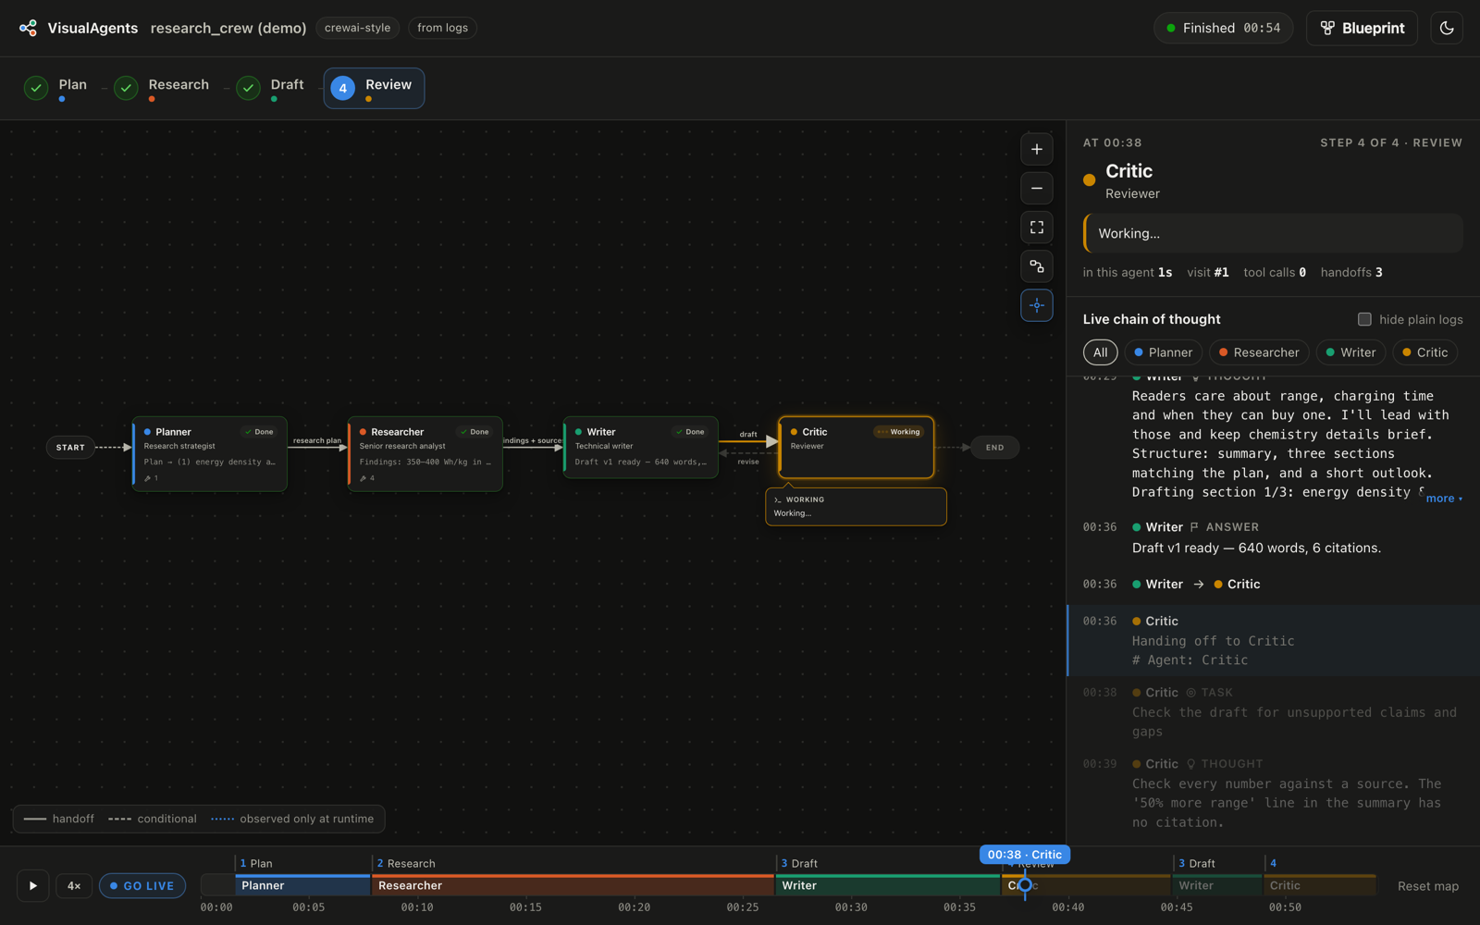Image resolution: width=1480 pixels, height=925 pixels.
Task: Click the crewai-style tag
Action: [x=357, y=28]
